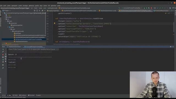The width and height of the screenshot is (176, 99).
Task: Open the Project view dropdown
Action: tap(7, 10)
